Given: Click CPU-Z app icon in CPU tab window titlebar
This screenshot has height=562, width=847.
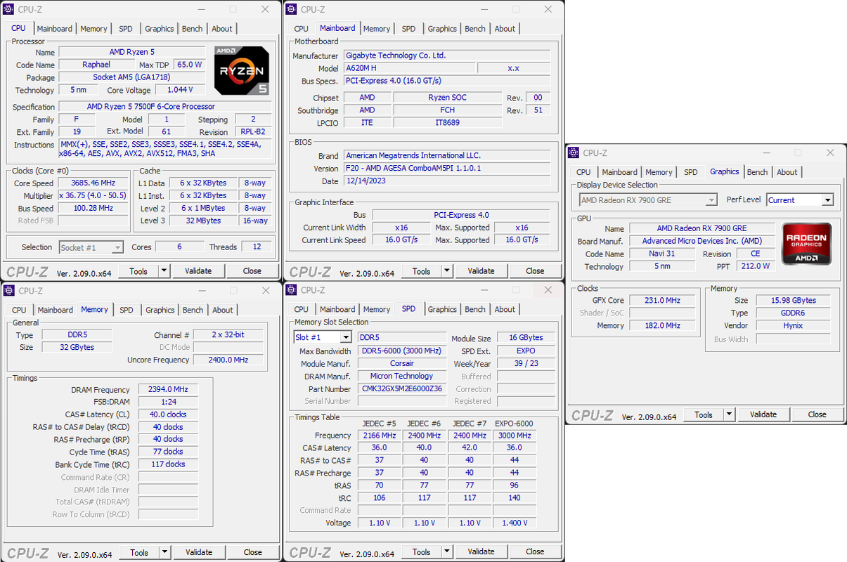Looking at the screenshot, I should 8,9.
